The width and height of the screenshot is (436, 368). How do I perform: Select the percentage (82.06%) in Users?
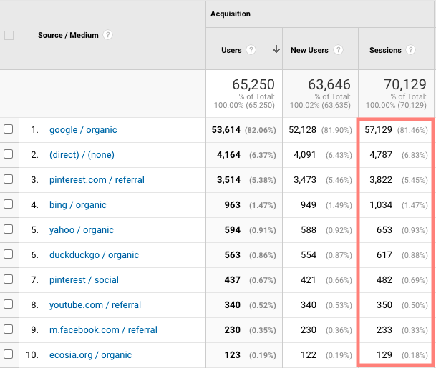[x=261, y=130]
